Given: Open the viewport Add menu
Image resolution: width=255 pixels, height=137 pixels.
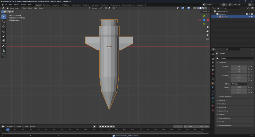Looking at the screenshot, I should click(x=35, y=8).
